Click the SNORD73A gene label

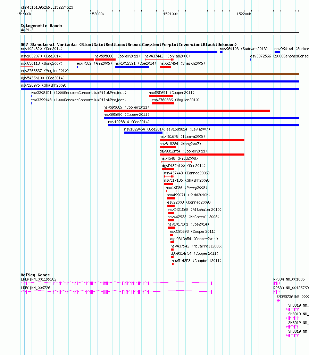(293, 297)
